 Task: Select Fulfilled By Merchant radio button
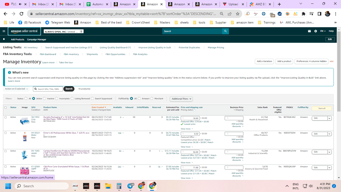(x=152, y=98)
